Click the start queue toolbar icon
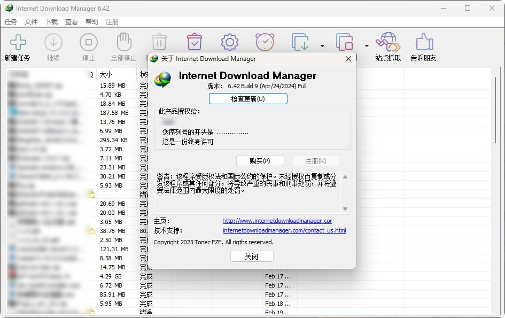 pyautogui.click(x=300, y=42)
